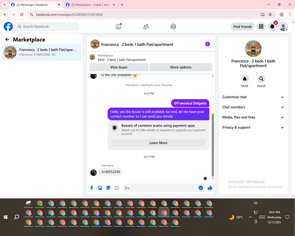Click the chat scrollbar up arrow
Viewport: 295px width, 236px height.
point(212,76)
